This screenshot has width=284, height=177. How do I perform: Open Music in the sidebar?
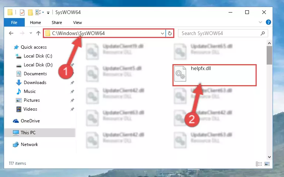point(30,91)
